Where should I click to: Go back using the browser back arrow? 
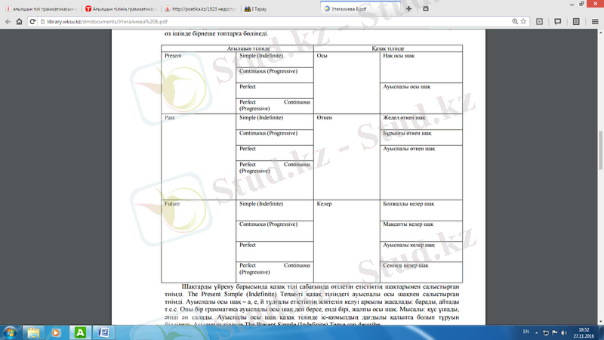[8, 22]
